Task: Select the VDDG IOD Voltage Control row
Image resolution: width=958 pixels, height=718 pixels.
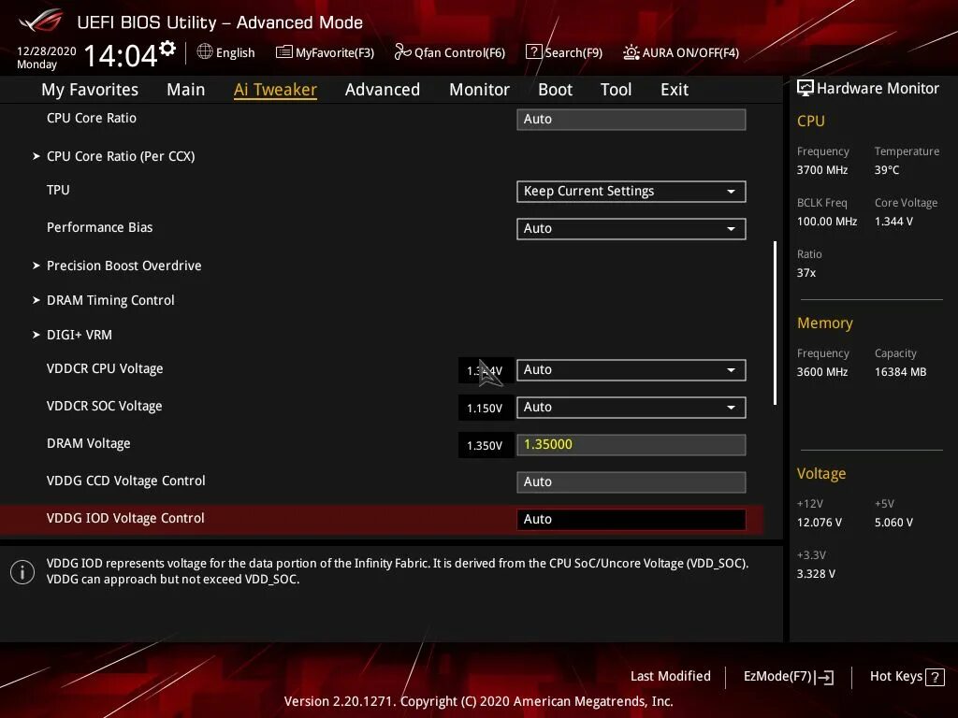Action: pyautogui.click(x=382, y=519)
